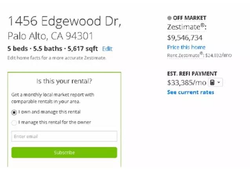The image size is (250, 173).
Task: Open the "Price this home" link
Action: point(186,47)
